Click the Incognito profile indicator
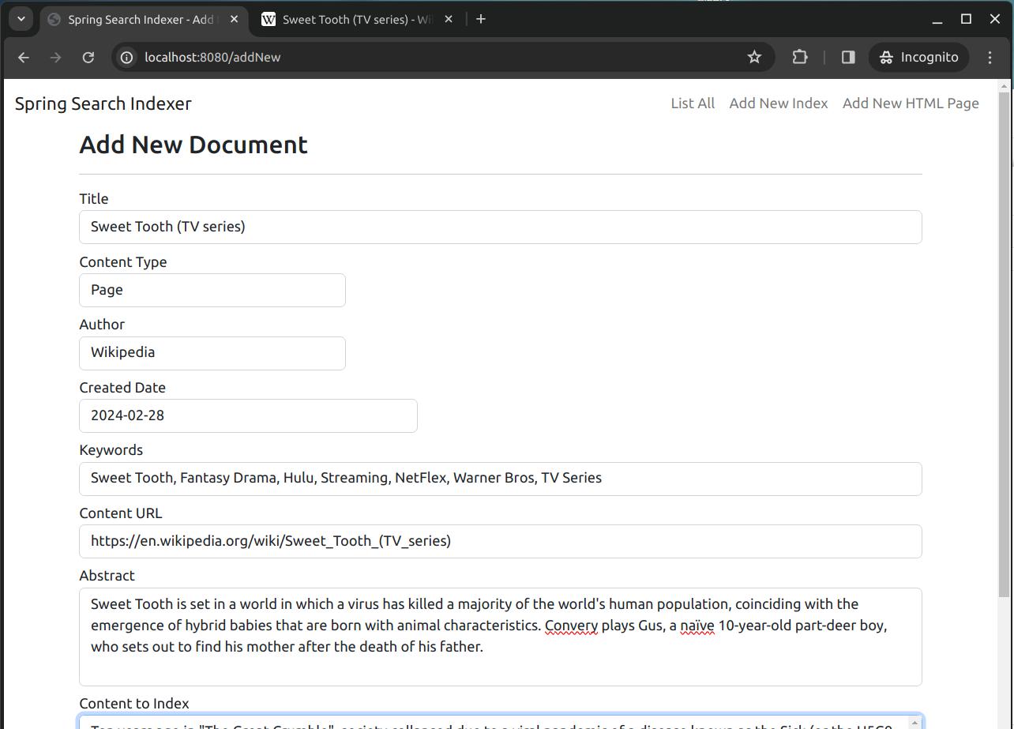 click(918, 57)
